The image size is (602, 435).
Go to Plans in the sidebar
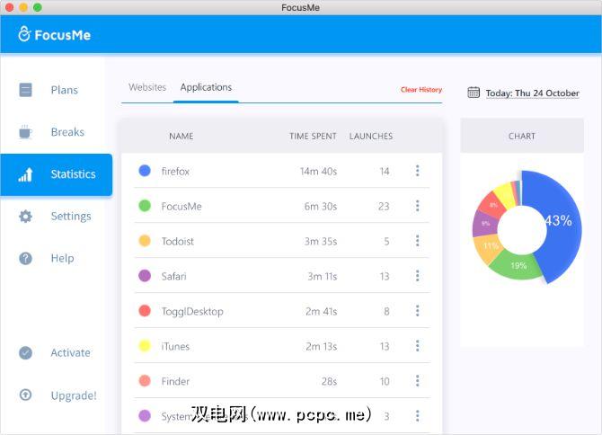(x=65, y=90)
